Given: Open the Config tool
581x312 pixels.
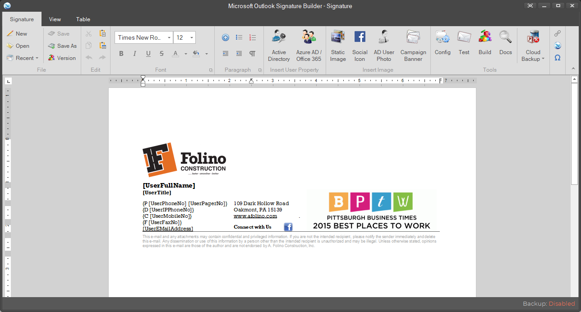Looking at the screenshot, I should tap(443, 43).
